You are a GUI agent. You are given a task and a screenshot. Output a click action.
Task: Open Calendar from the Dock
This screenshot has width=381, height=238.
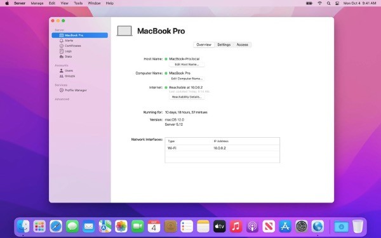154,227
